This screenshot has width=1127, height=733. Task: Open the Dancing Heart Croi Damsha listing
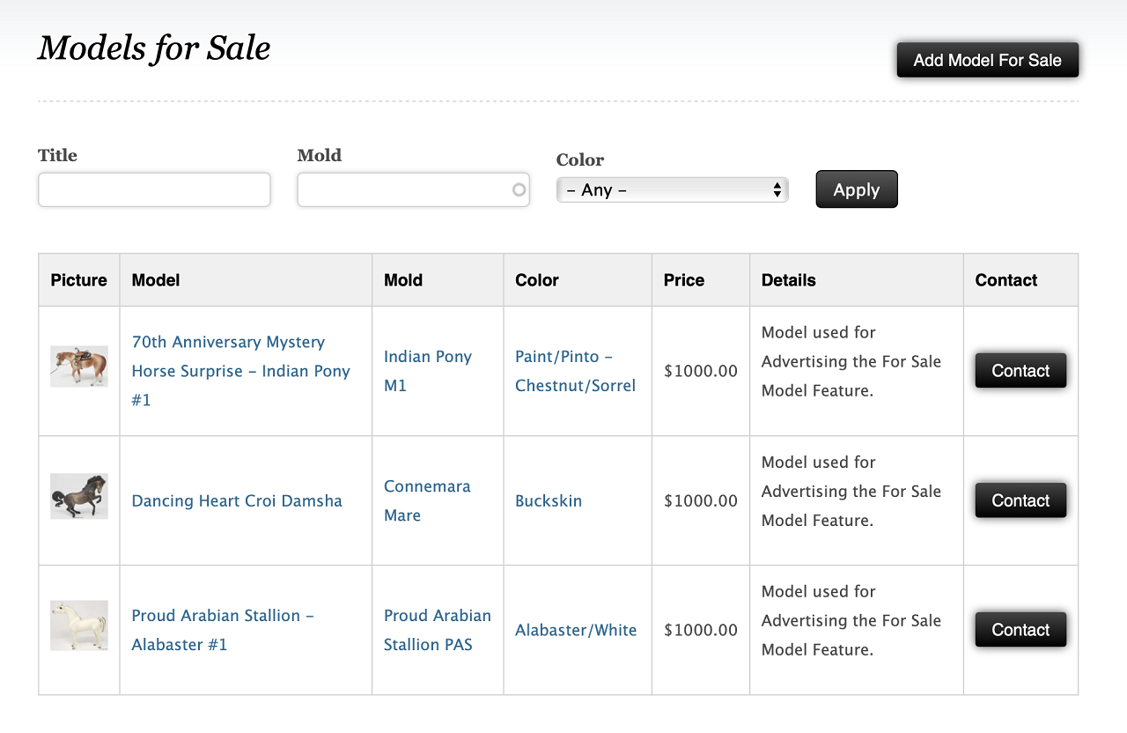click(x=237, y=500)
